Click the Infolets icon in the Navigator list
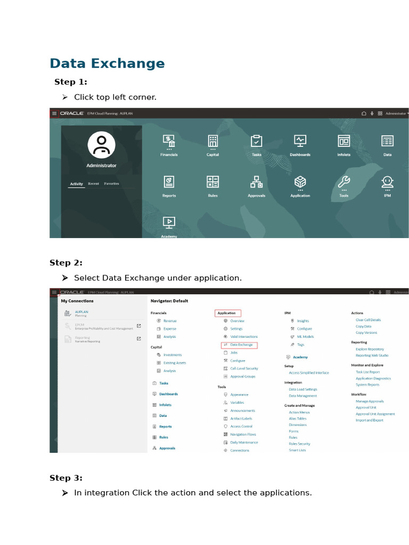The image size is (409, 545). click(x=154, y=405)
